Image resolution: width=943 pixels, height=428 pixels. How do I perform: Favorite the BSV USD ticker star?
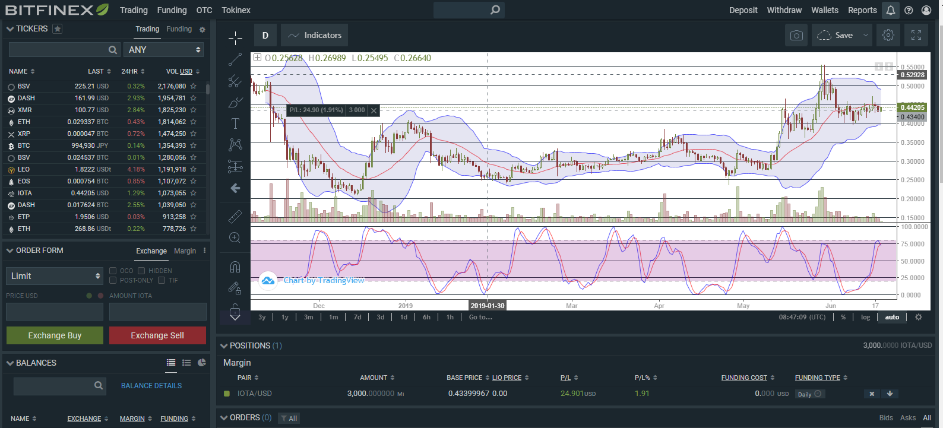(193, 86)
